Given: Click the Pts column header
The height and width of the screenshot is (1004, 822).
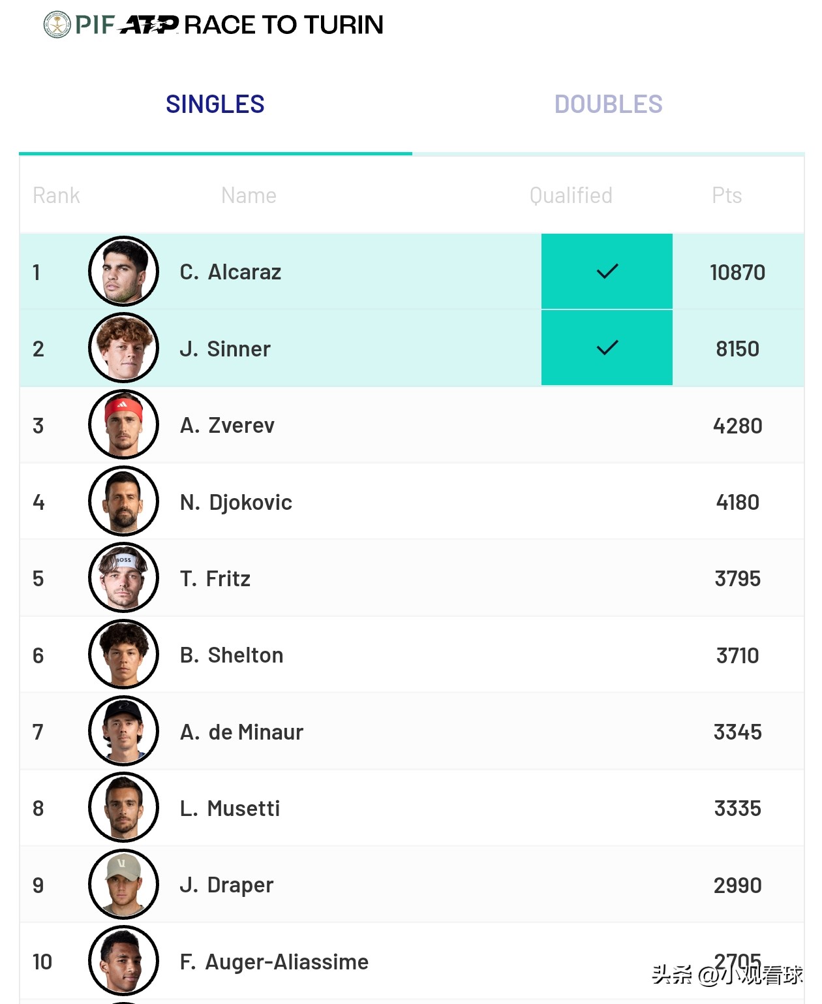Looking at the screenshot, I should click(x=727, y=195).
